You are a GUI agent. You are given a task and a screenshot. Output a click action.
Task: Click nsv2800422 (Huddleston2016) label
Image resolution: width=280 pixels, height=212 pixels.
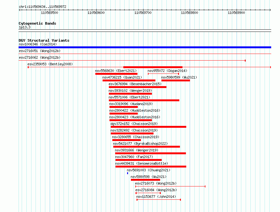(x=135, y=110)
